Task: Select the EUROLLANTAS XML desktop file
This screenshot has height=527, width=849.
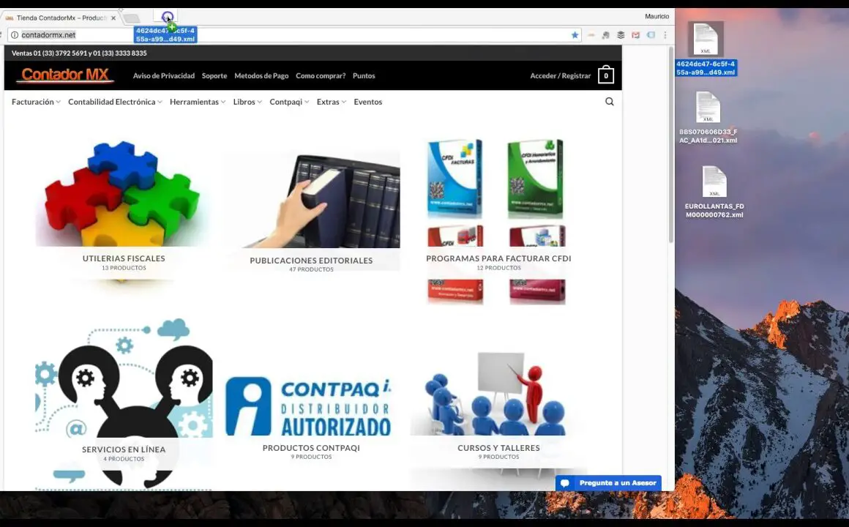Action: tap(714, 193)
